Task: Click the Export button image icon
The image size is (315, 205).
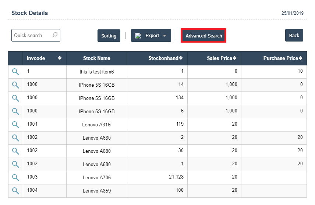Action: pos(138,36)
